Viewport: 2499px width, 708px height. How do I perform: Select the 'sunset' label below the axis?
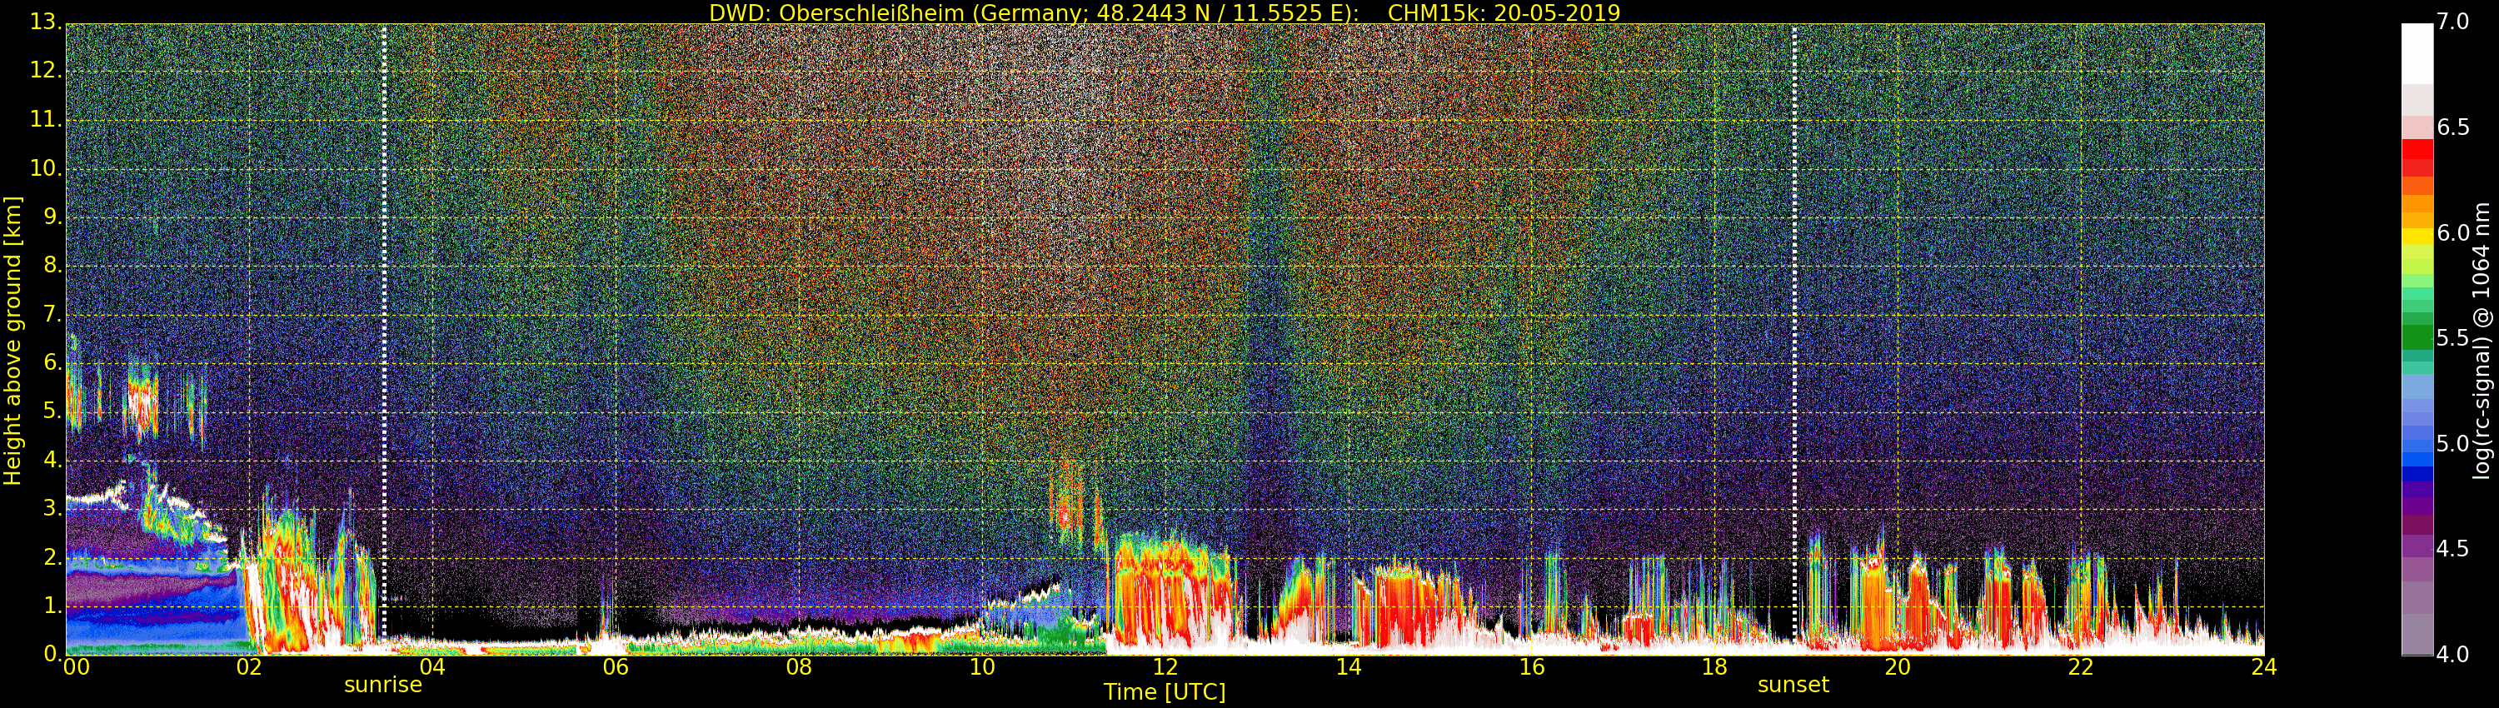1793,685
